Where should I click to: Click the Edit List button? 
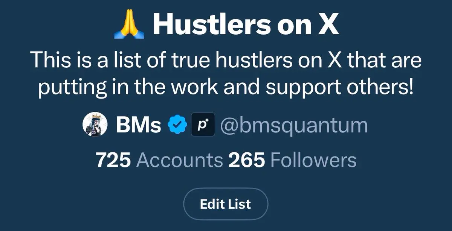coord(226,204)
